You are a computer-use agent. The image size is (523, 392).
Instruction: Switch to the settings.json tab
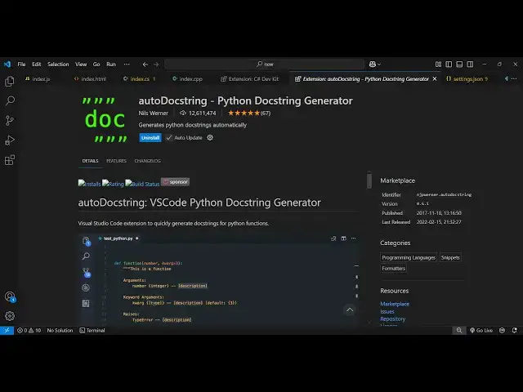467,79
